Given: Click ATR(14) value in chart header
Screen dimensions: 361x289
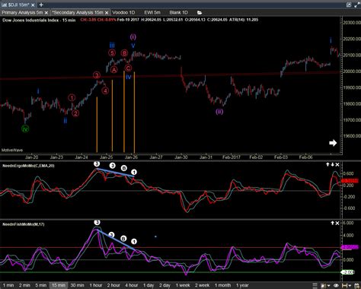Looking at the screenshot, I should (x=244, y=20).
